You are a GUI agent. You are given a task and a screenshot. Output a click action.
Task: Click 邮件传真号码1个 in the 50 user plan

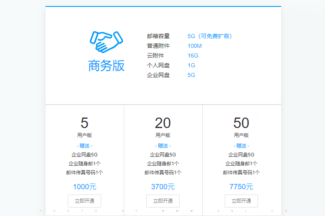(241, 173)
